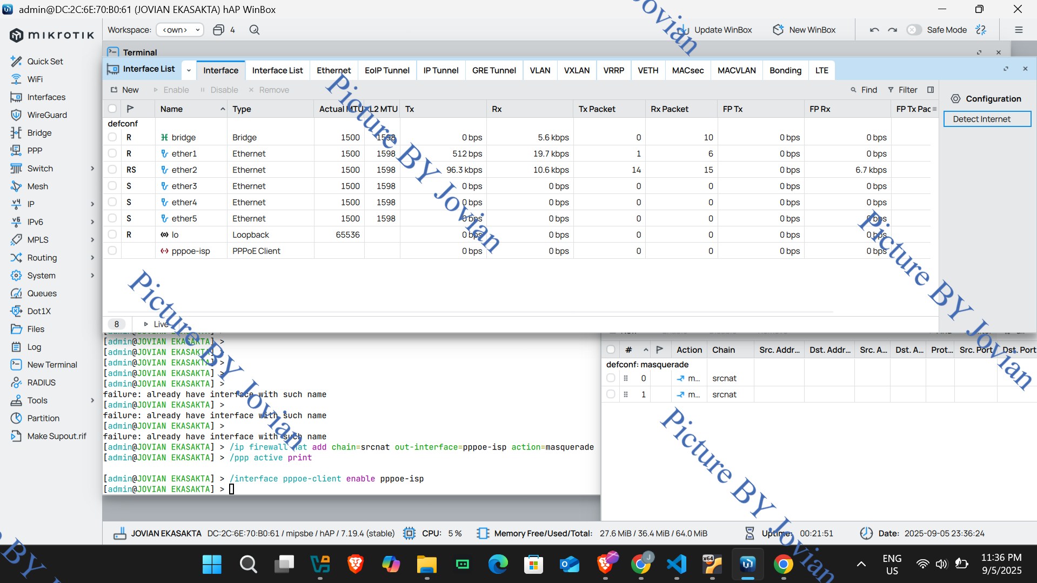The image size is (1037, 583).
Task: Open Log in sidebar
Action: pos(34,346)
